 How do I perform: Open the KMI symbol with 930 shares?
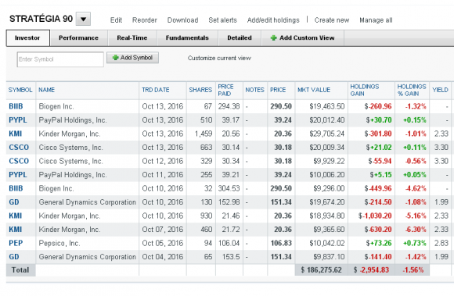coord(16,216)
